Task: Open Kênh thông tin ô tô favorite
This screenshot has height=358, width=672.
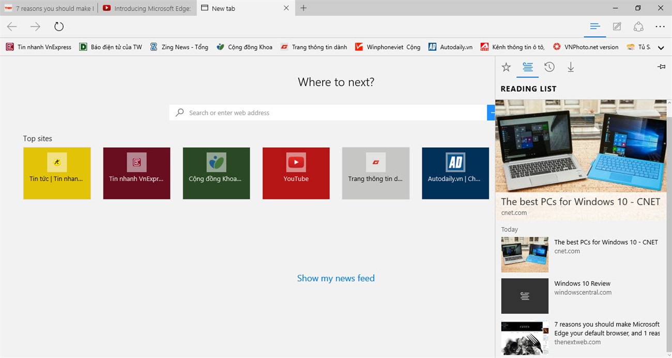Action: [512, 47]
